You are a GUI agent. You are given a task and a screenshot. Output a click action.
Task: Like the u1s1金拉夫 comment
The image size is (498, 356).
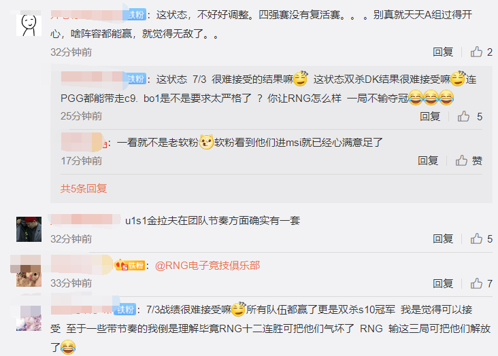tap(476, 238)
